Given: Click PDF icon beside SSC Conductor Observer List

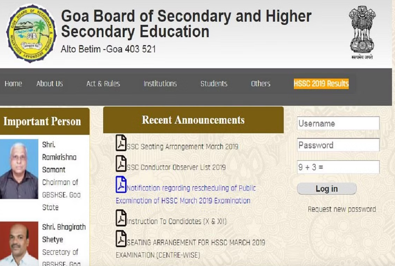Looking at the screenshot, I should point(121,164).
